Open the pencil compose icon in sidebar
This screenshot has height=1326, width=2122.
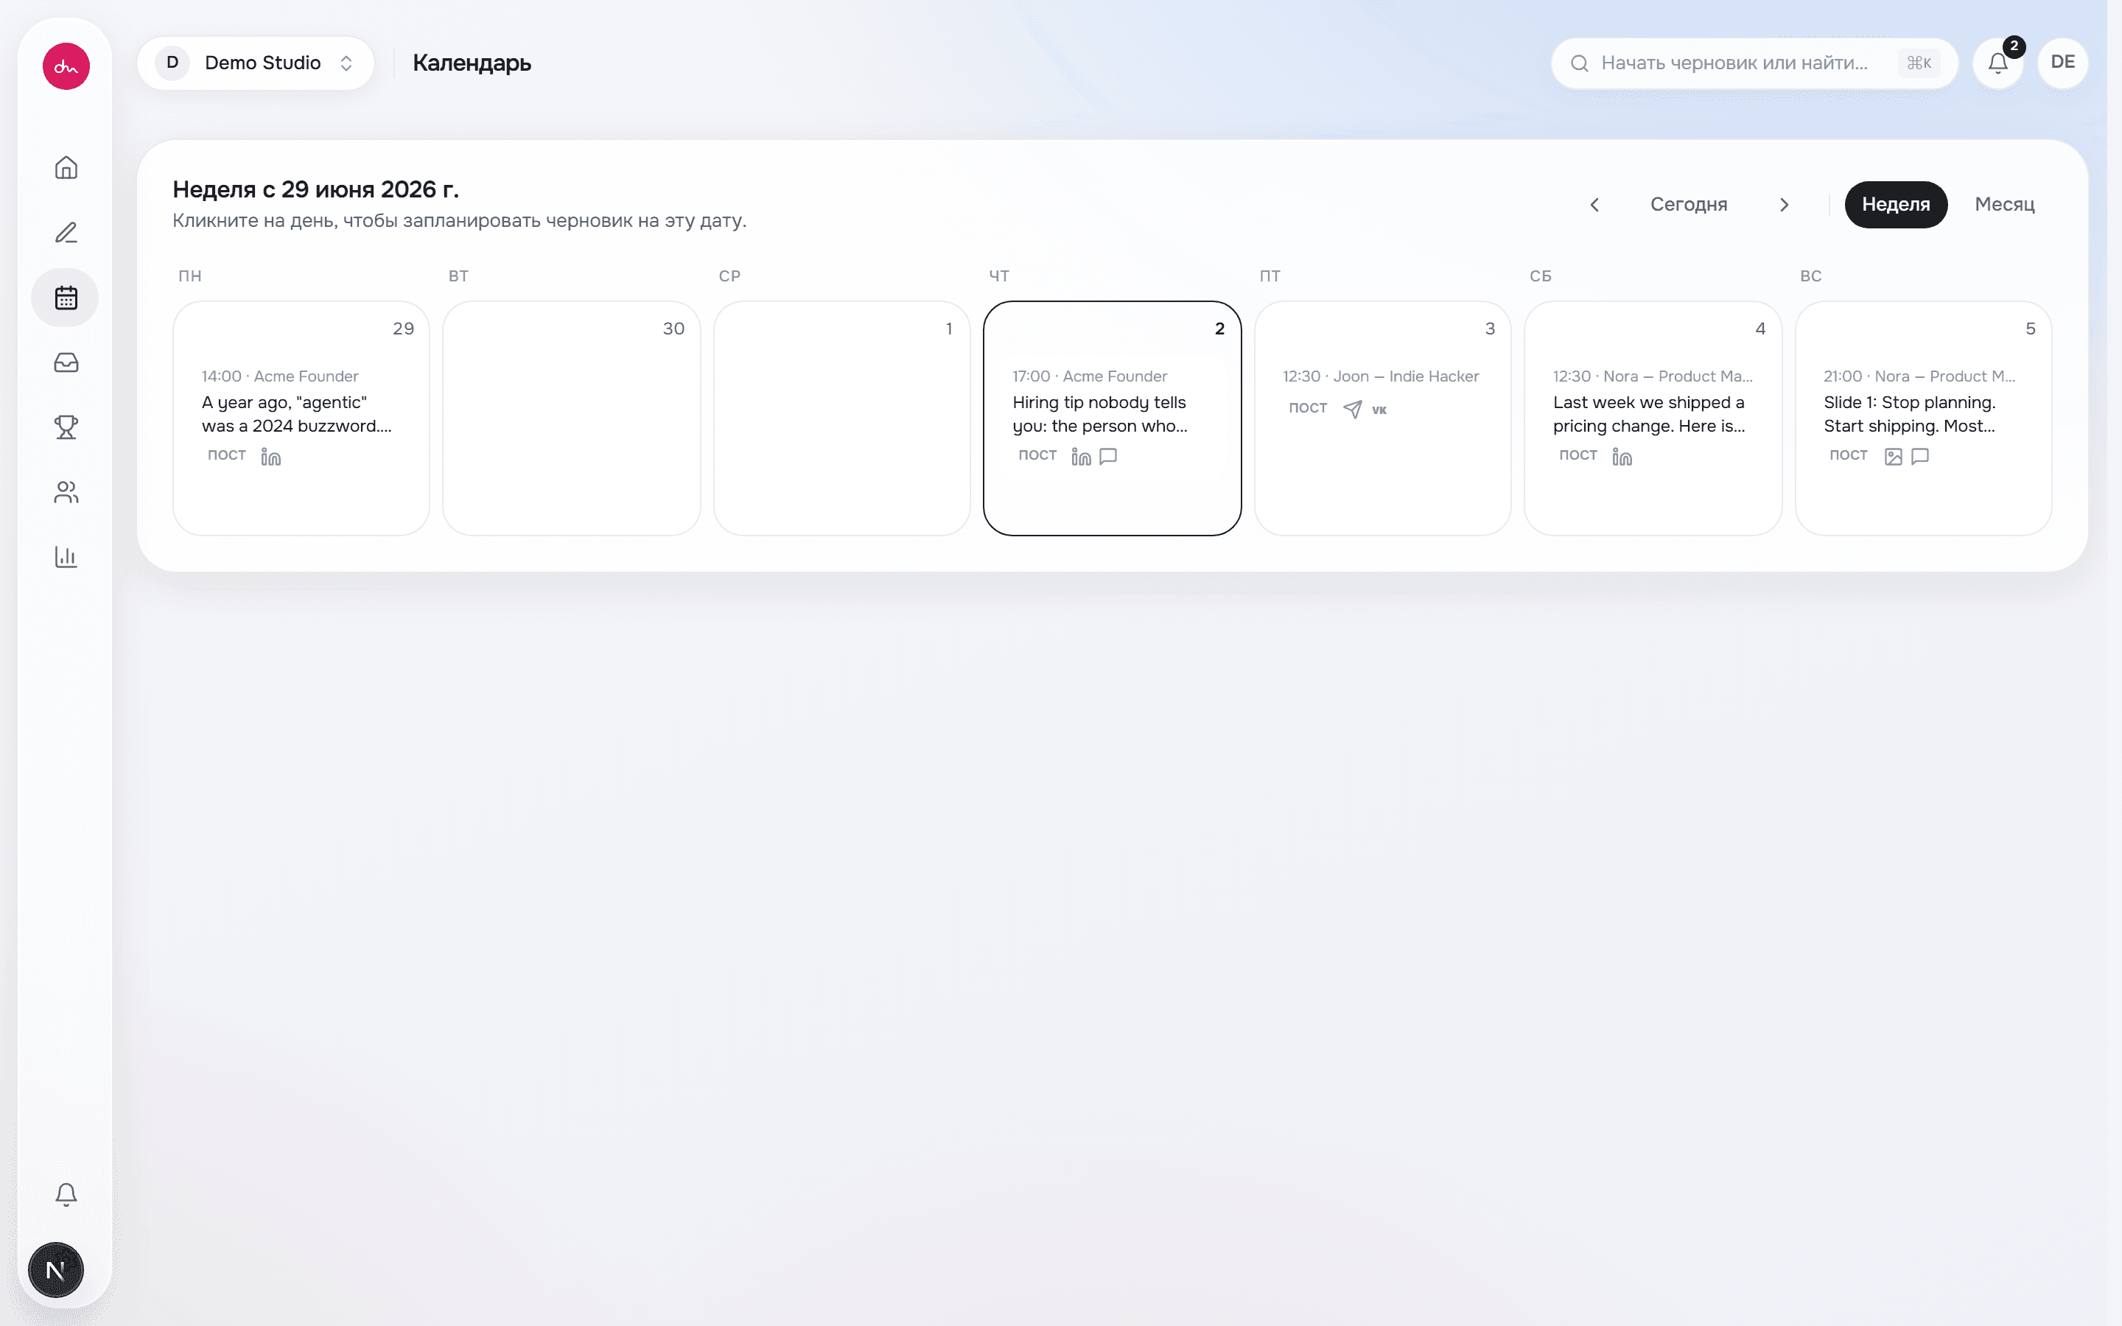tap(66, 232)
